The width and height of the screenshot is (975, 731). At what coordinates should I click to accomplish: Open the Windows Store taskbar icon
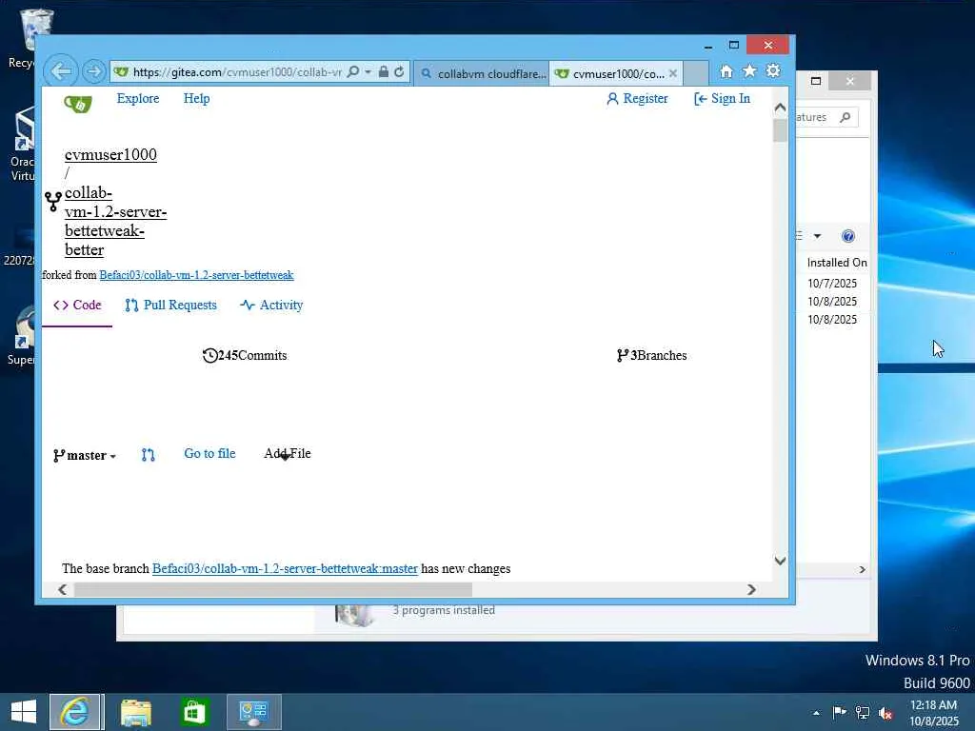pos(194,712)
